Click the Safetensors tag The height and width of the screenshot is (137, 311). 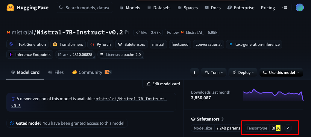131,44
